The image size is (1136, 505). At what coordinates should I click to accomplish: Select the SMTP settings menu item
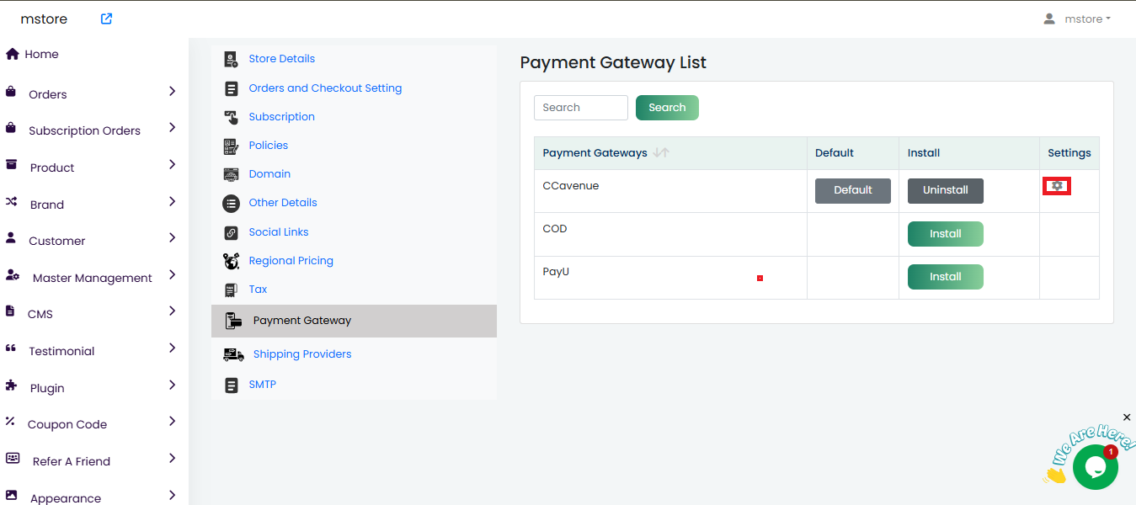[x=262, y=385]
